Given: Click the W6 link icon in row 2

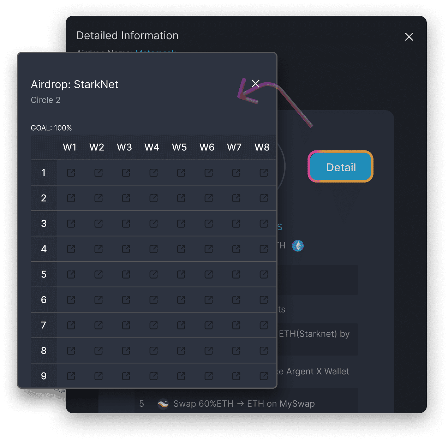Looking at the screenshot, I should pos(209,198).
